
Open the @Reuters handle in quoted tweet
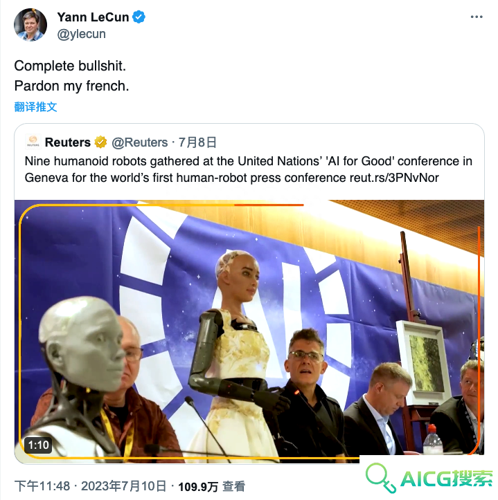click(140, 142)
